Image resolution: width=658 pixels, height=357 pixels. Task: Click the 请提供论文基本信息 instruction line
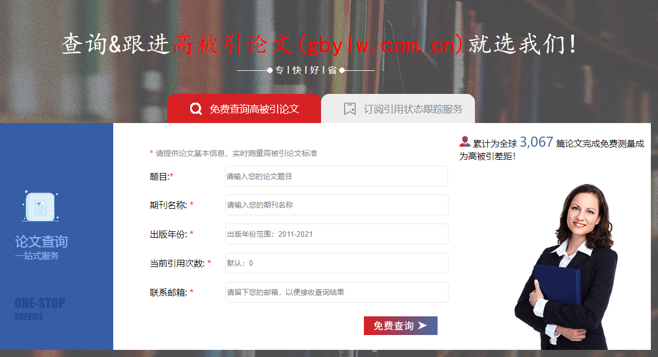coord(233,153)
